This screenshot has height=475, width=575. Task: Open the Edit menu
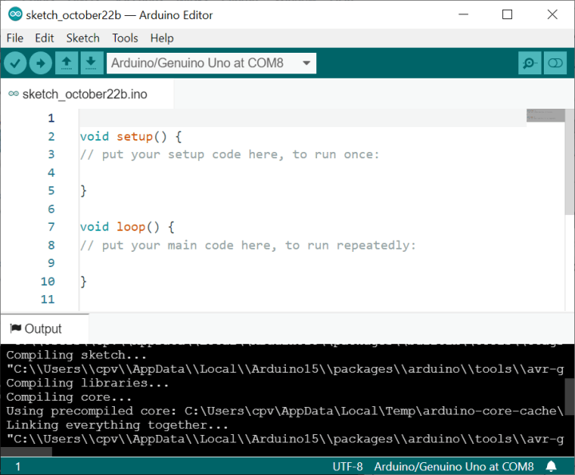pyautogui.click(x=45, y=38)
